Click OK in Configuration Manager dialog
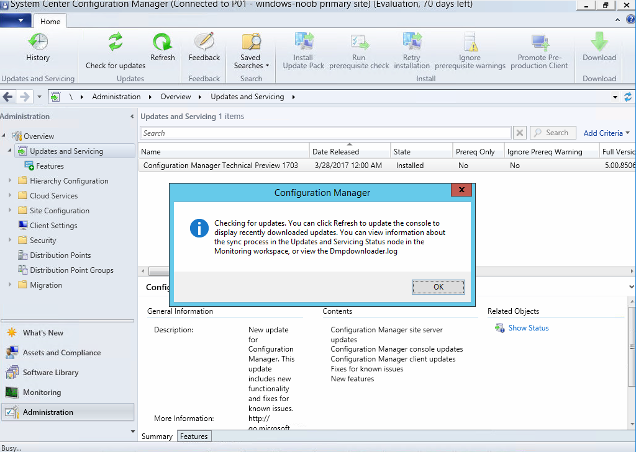This screenshot has height=452, width=636. click(438, 286)
